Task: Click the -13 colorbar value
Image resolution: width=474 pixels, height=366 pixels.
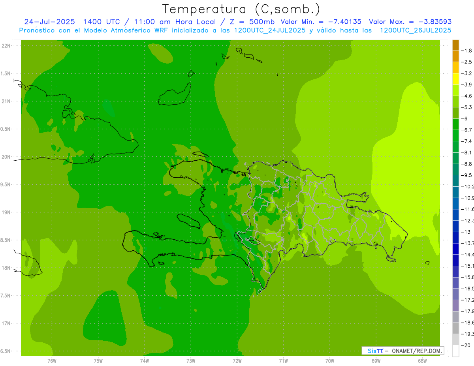Action: coord(466,232)
